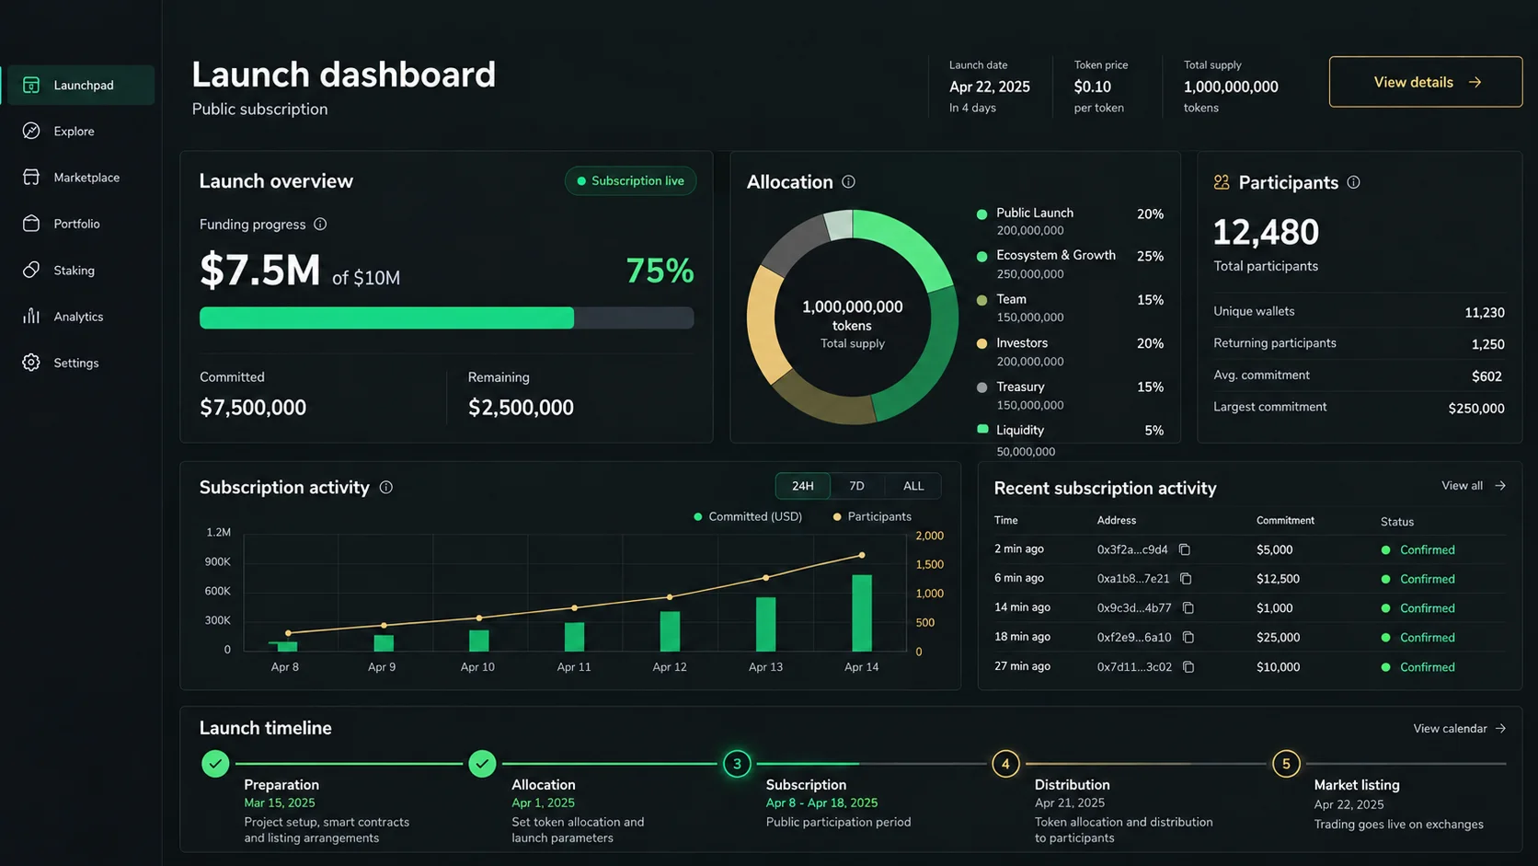Select the 24H chart range tab
The image size is (1538, 866).
click(803, 486)
